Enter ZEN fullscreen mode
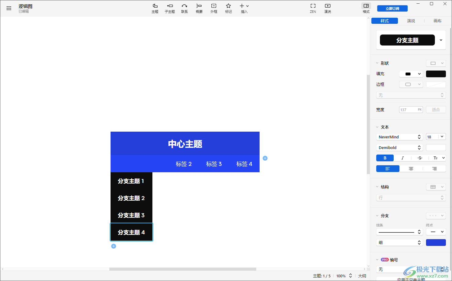The image size is (452, 281). (313, 8)
